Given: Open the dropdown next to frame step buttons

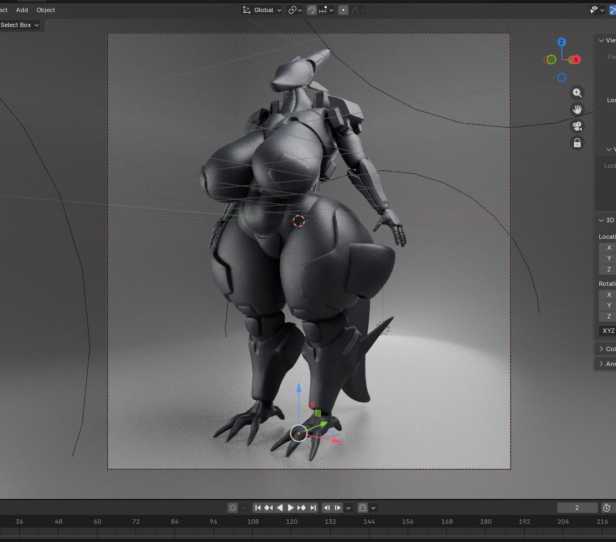Looking at the screenshot, I should point(348,508).
